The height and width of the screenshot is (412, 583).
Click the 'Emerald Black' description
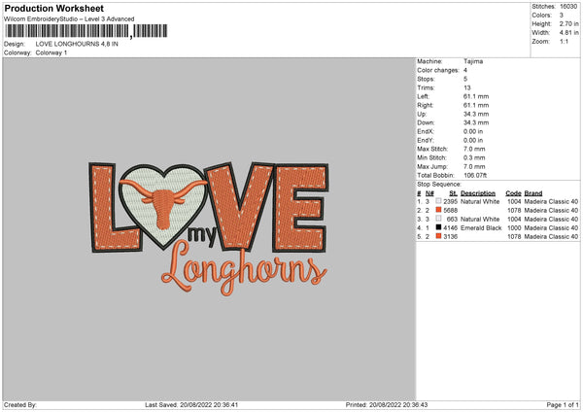481,227
